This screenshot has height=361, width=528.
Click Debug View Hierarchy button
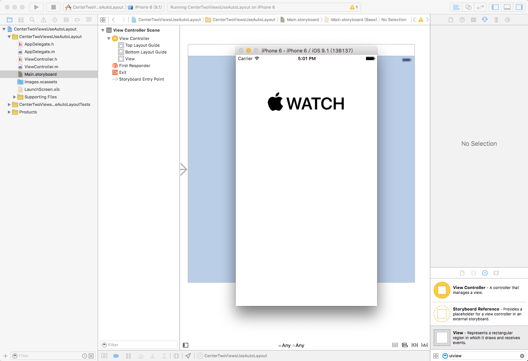point(176,356)
